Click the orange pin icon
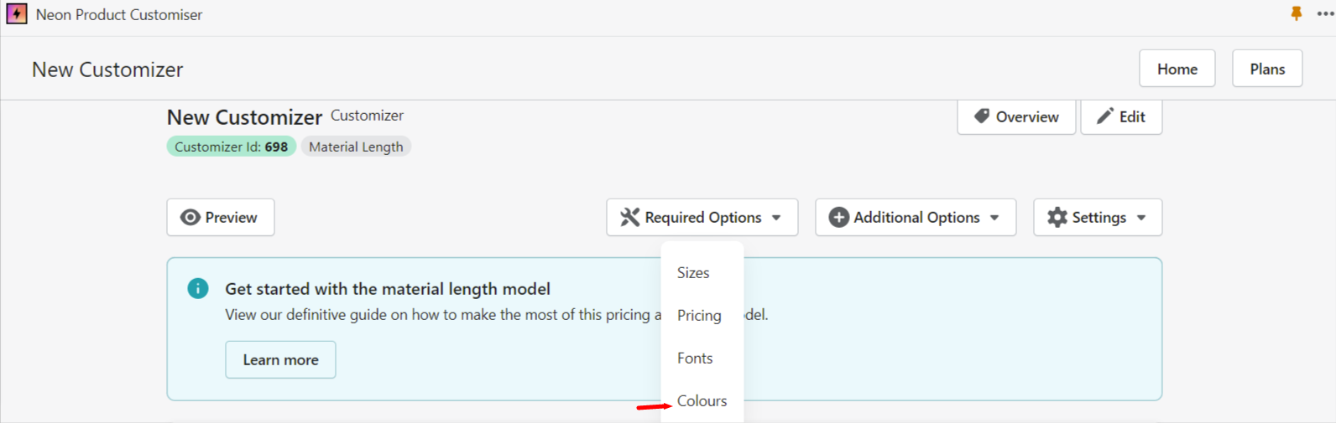1336x423 pixels. pyautogui.click(x=1297, y=13)
